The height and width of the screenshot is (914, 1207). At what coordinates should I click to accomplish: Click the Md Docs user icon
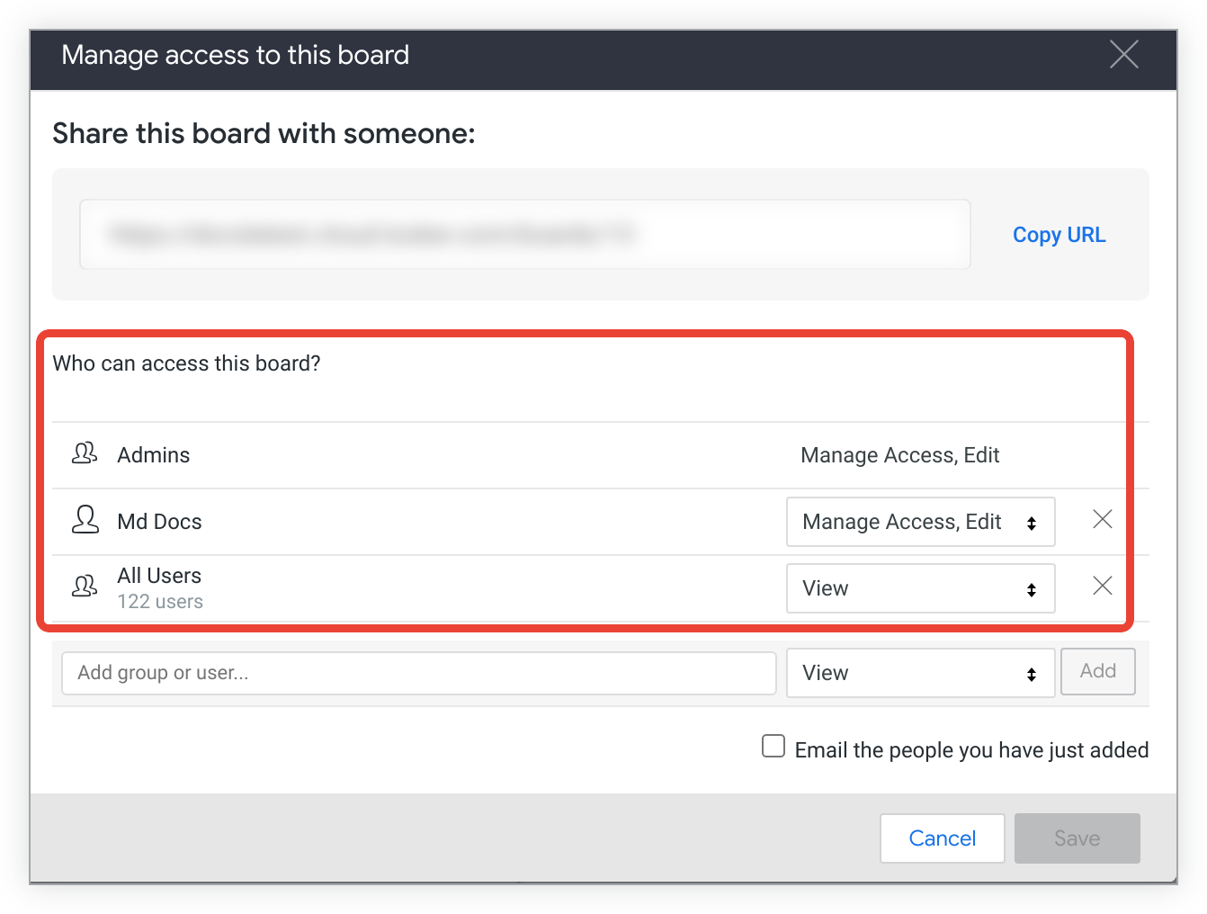tap(85, 520)
